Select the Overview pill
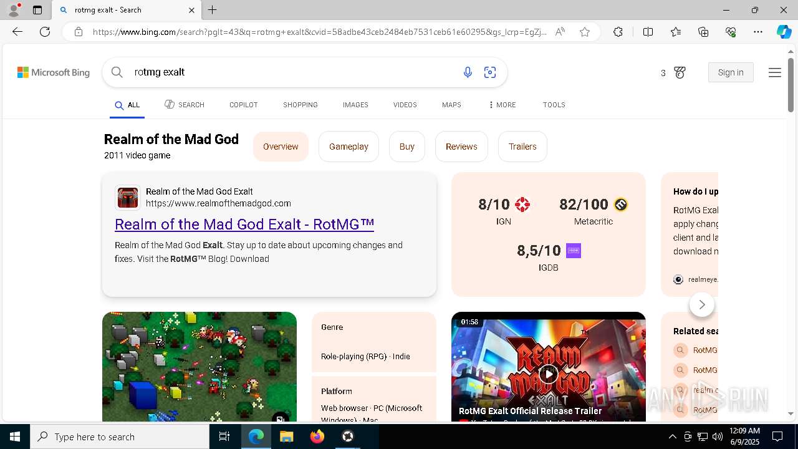Screen dimensions: 798x449 [x=281, y=147]
